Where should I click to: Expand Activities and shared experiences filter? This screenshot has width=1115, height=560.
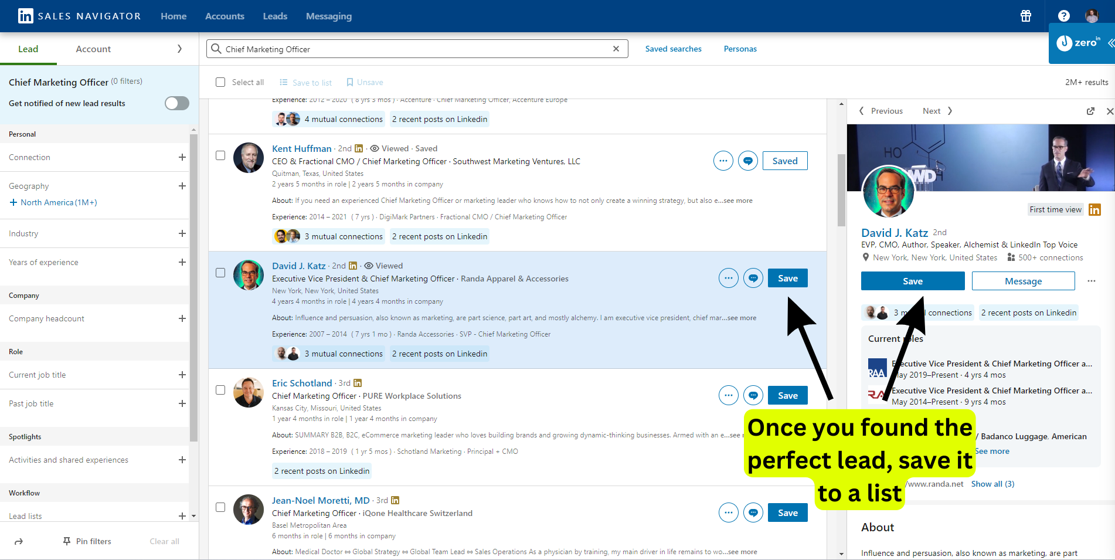coord(182,460)
